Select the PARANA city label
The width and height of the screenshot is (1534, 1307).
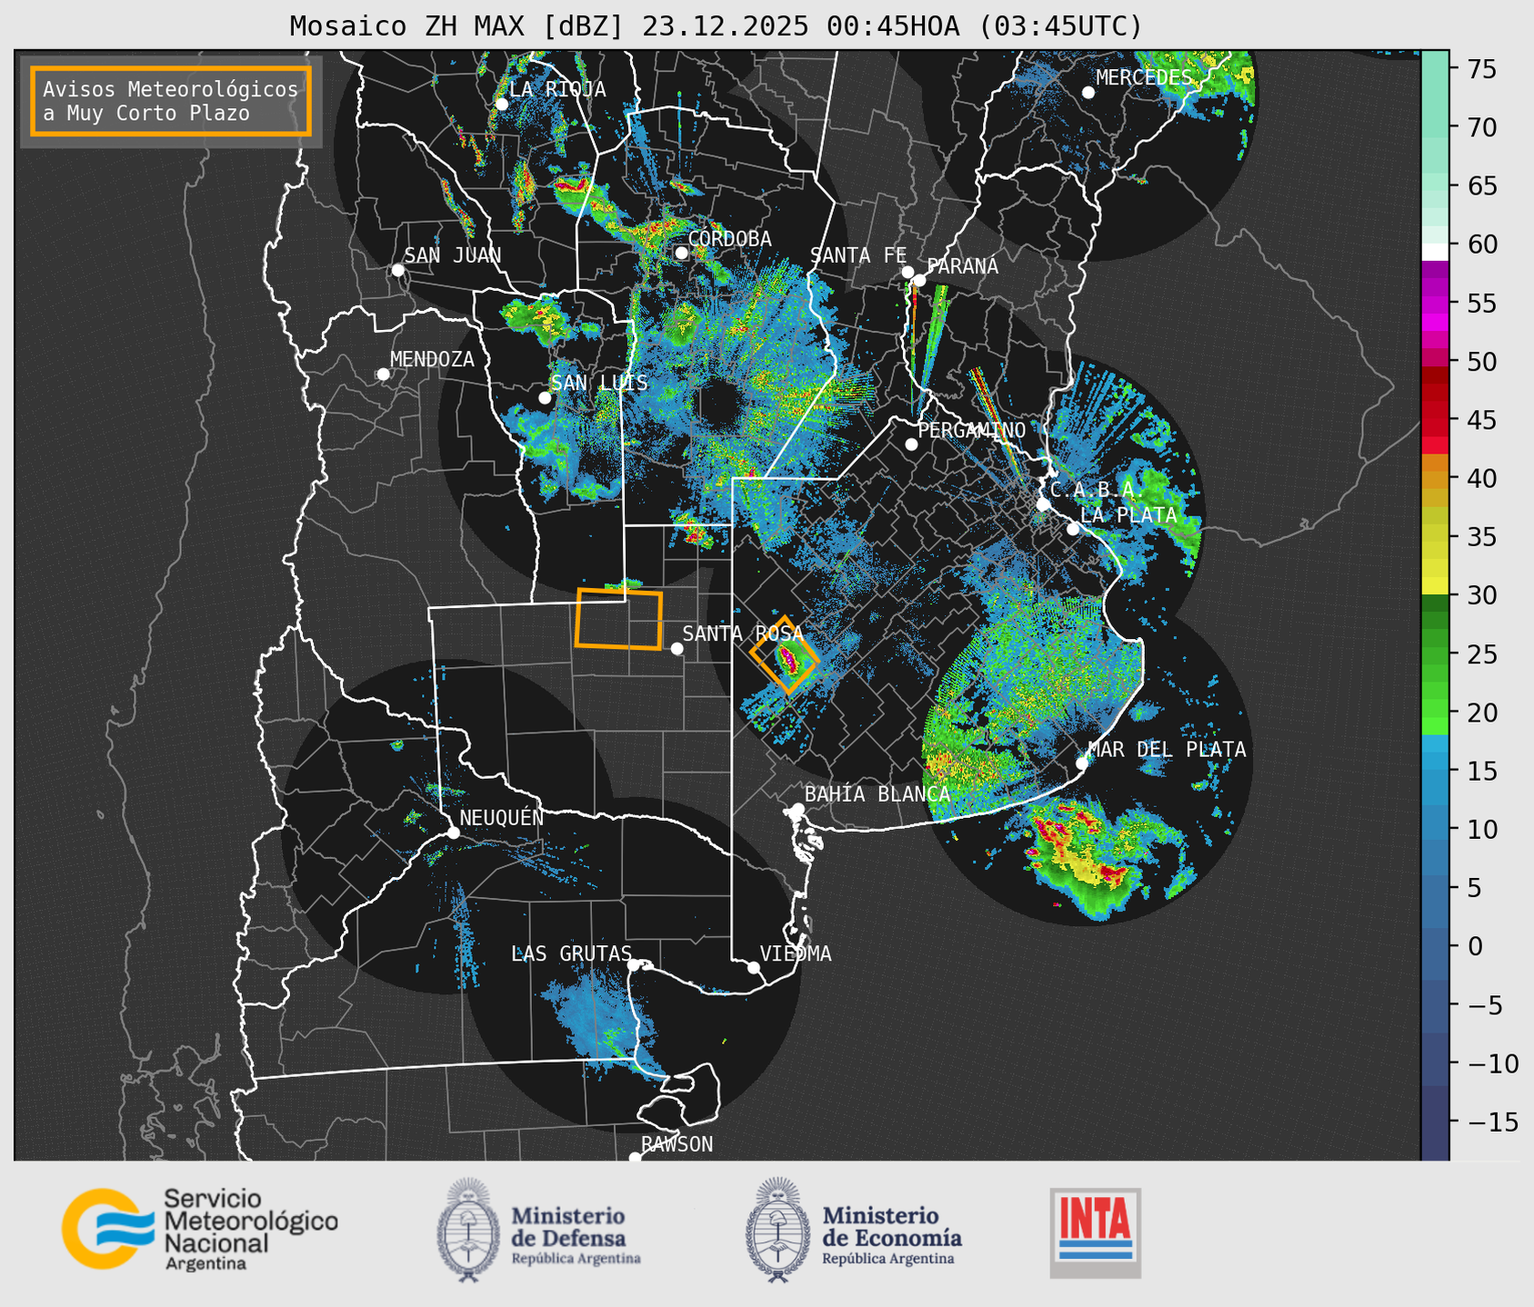pyautogui.click(x=962, y=266)
